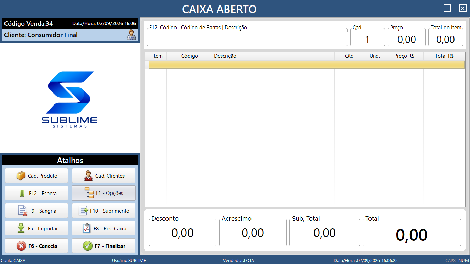Viewport: 470px width, 264px height.
Task: Click the NUM indicator in status bar
Action: (x=463, y=261)
